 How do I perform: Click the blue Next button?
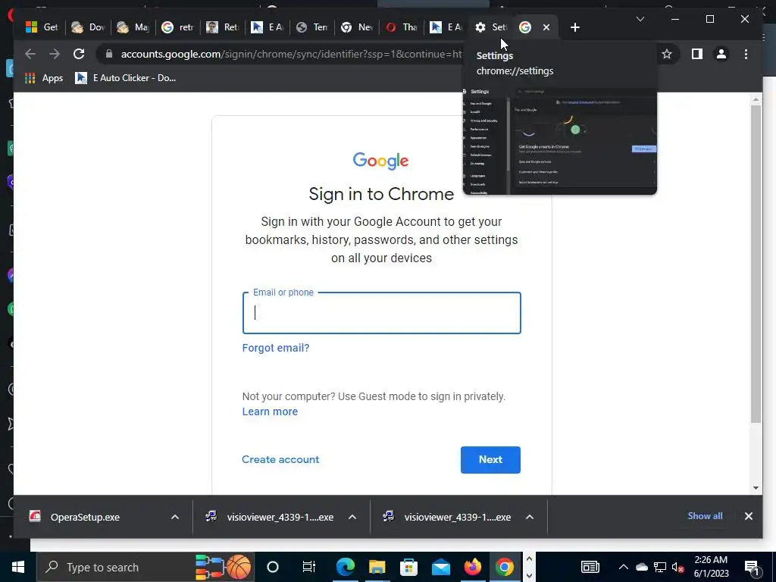(490, 460)
